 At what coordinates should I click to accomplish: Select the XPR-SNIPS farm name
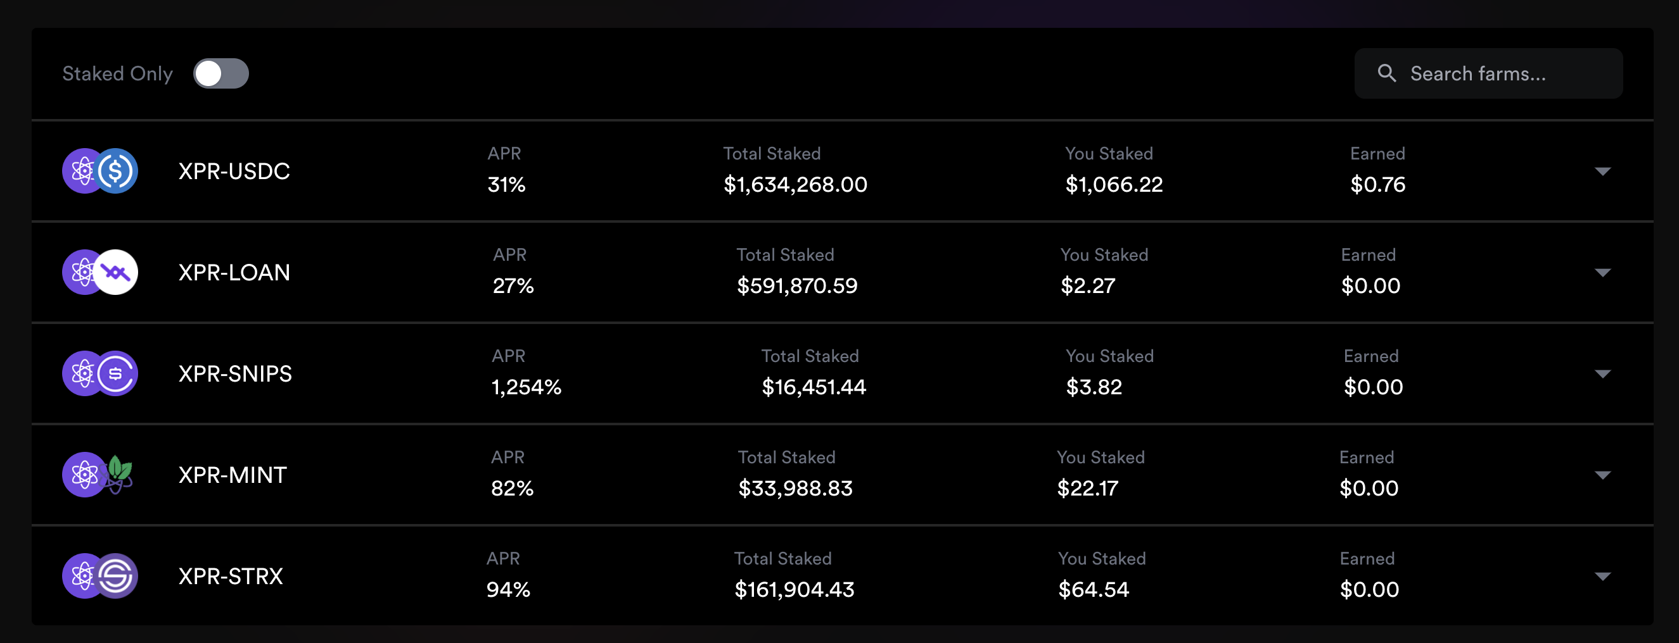[x=234, y=373]
